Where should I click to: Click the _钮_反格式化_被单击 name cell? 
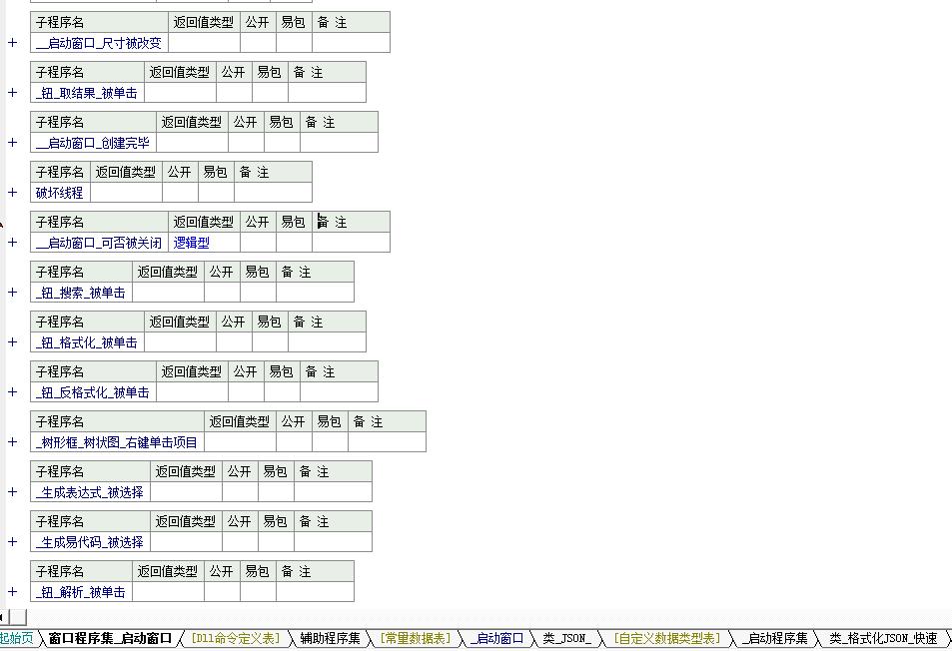click(94, 392)
